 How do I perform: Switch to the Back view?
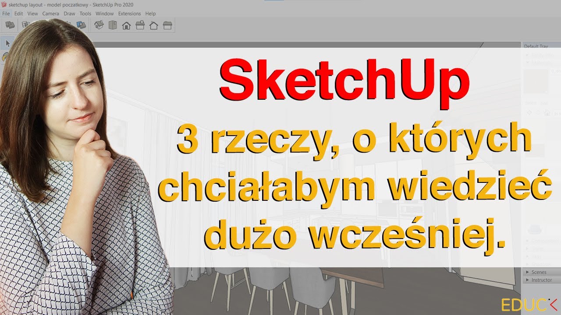pyautogui.click(x=153, y=25)
